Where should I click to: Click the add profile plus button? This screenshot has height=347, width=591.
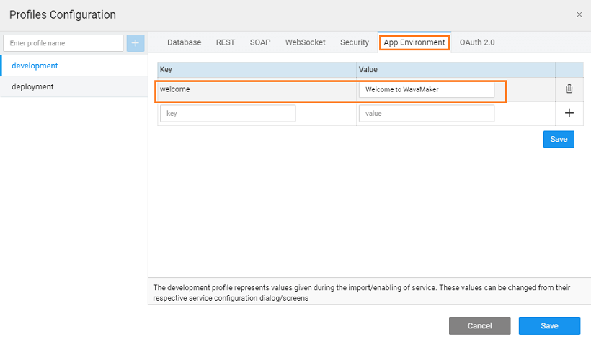click(x=135, y=43)
